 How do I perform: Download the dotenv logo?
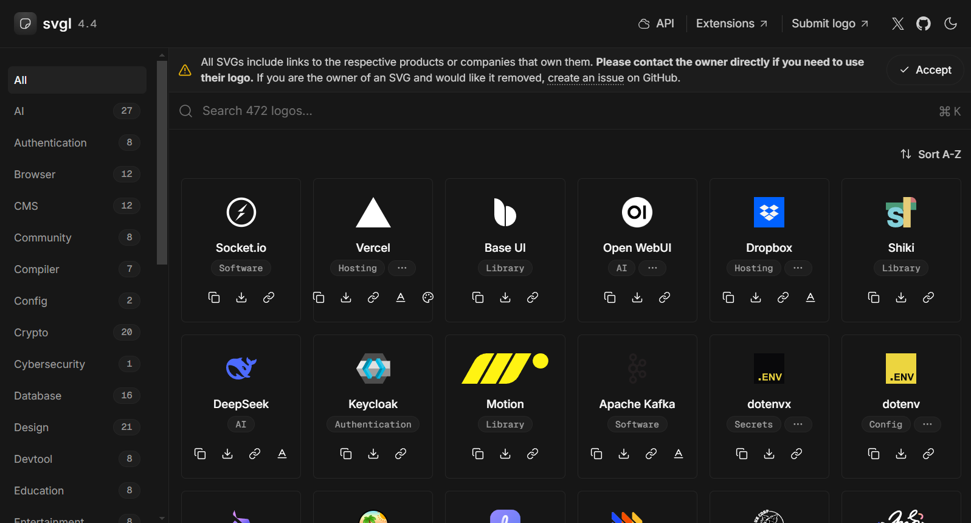(901, 454)
